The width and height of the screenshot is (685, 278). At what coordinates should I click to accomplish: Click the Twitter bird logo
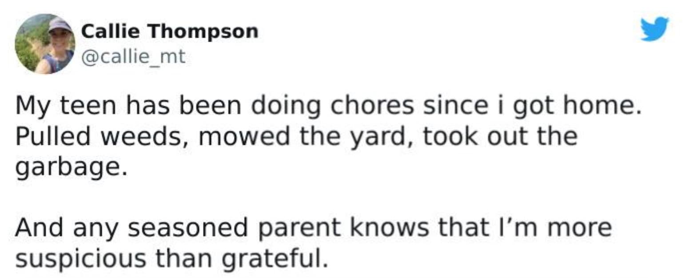(x=654, y=29)
